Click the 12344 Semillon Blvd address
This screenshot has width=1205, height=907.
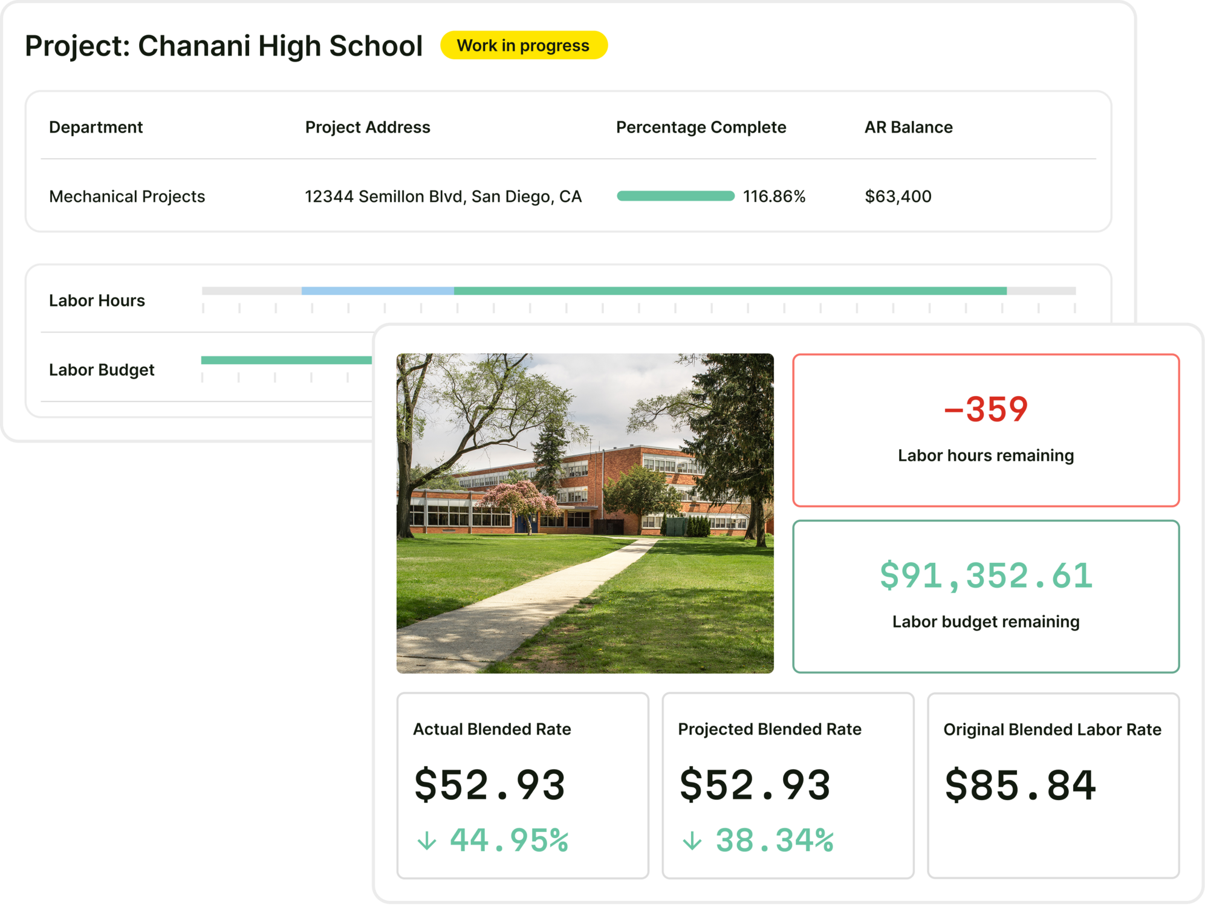(x=443, y=197)
